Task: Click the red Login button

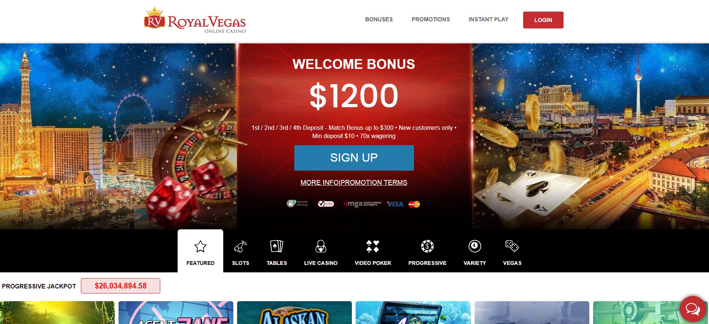Action: 543,20
